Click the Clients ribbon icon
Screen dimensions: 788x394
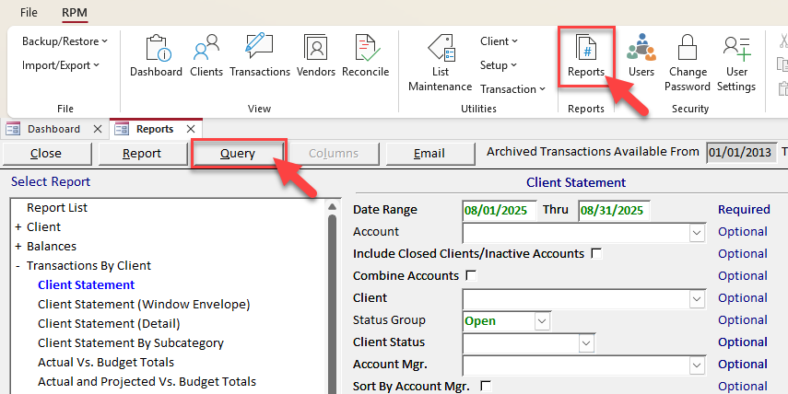[x=206, y=55]
